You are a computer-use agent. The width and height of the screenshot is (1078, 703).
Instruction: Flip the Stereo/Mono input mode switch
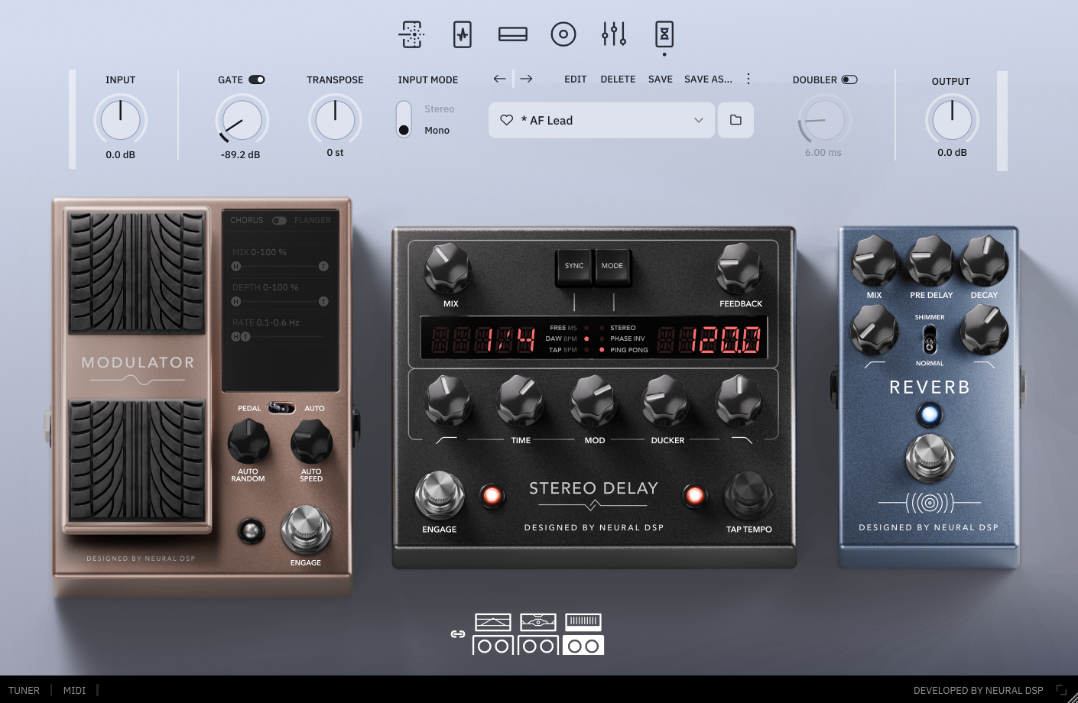[404, 119]
